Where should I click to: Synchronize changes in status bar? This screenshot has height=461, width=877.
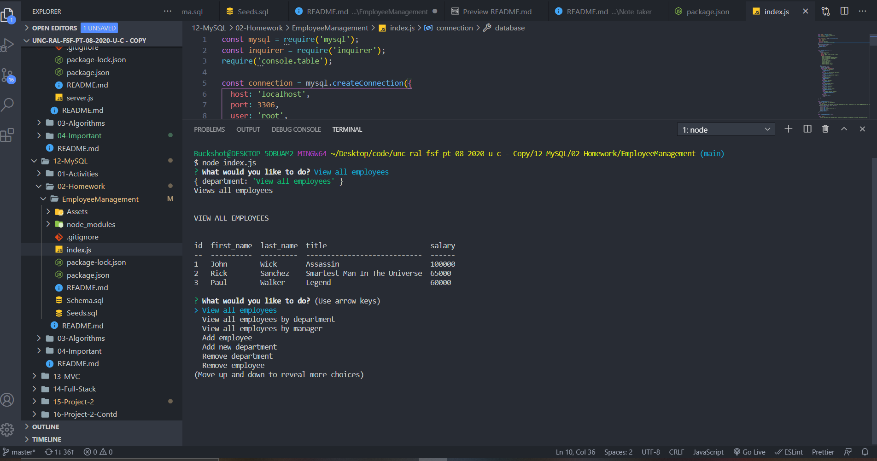59,452
